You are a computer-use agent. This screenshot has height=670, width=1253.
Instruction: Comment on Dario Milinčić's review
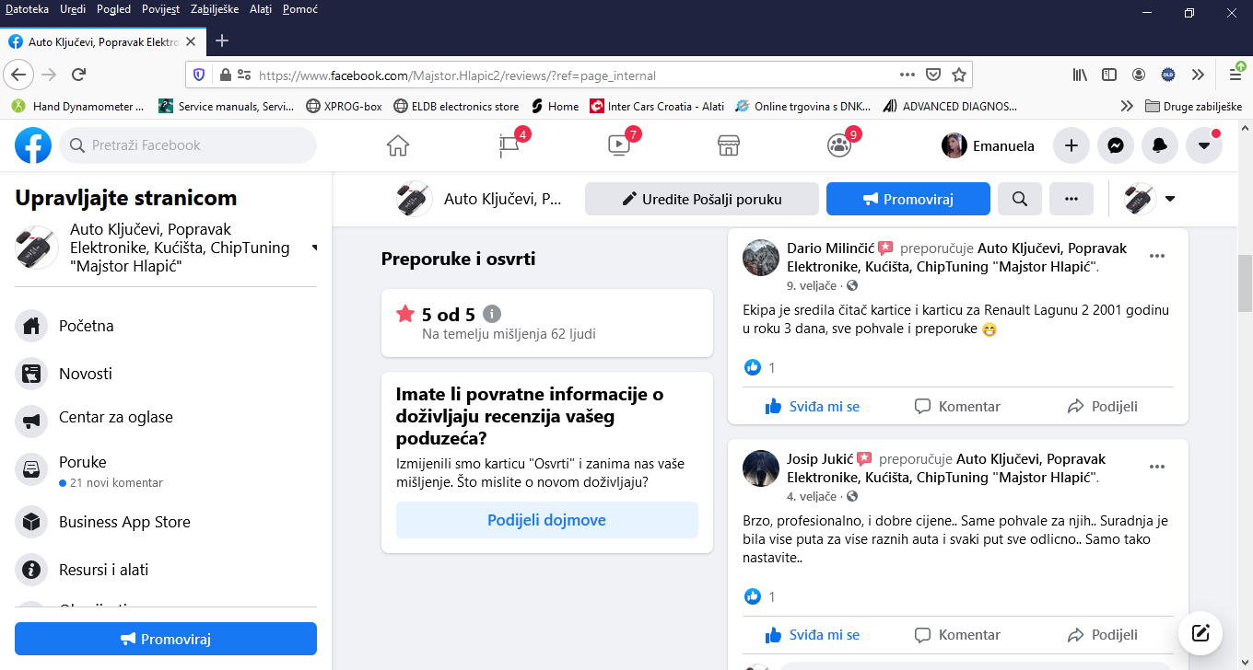point(957,406)
